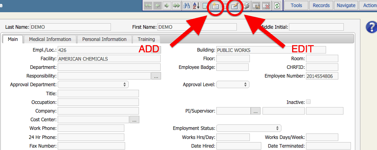The image size is (377, 150).
Task: Click the Cost Center text field
Action: click(93, 120)
